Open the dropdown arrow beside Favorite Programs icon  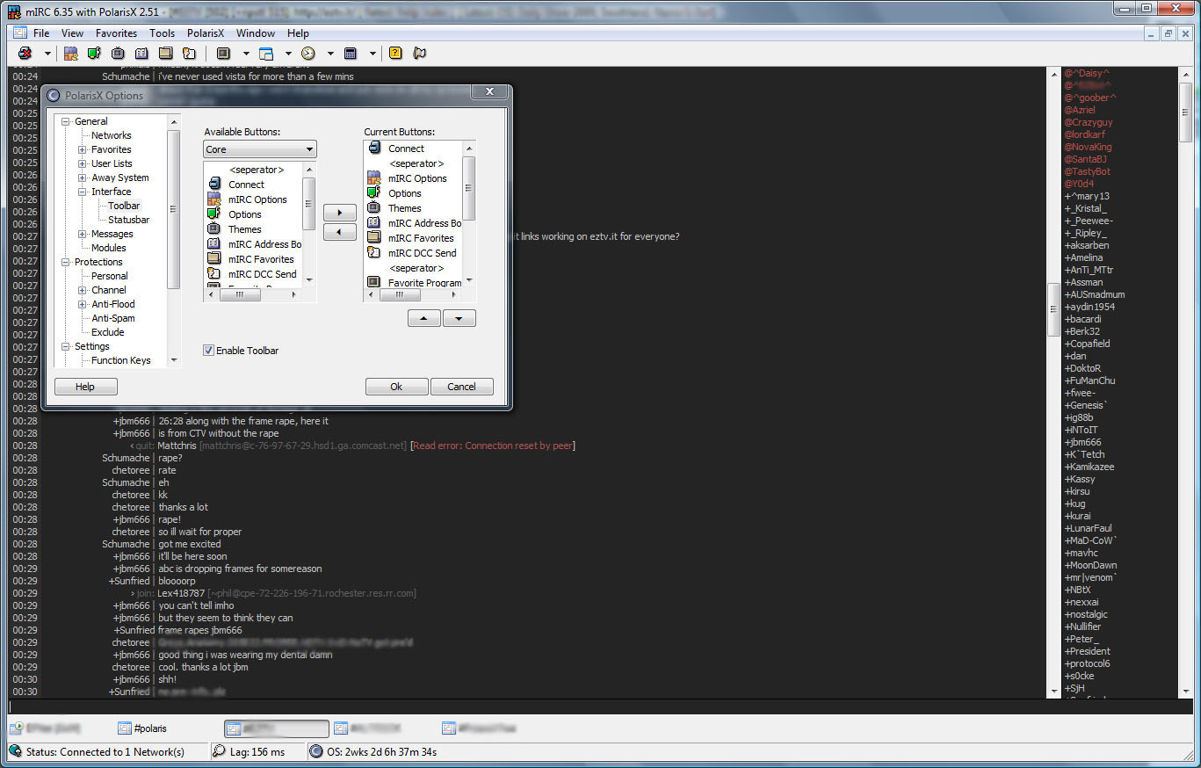click(246, 54)
